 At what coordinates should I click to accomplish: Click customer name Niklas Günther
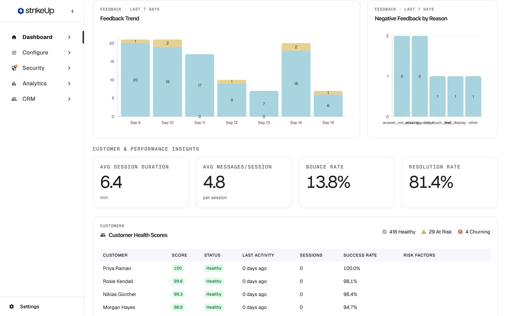[x=119, y=294]
